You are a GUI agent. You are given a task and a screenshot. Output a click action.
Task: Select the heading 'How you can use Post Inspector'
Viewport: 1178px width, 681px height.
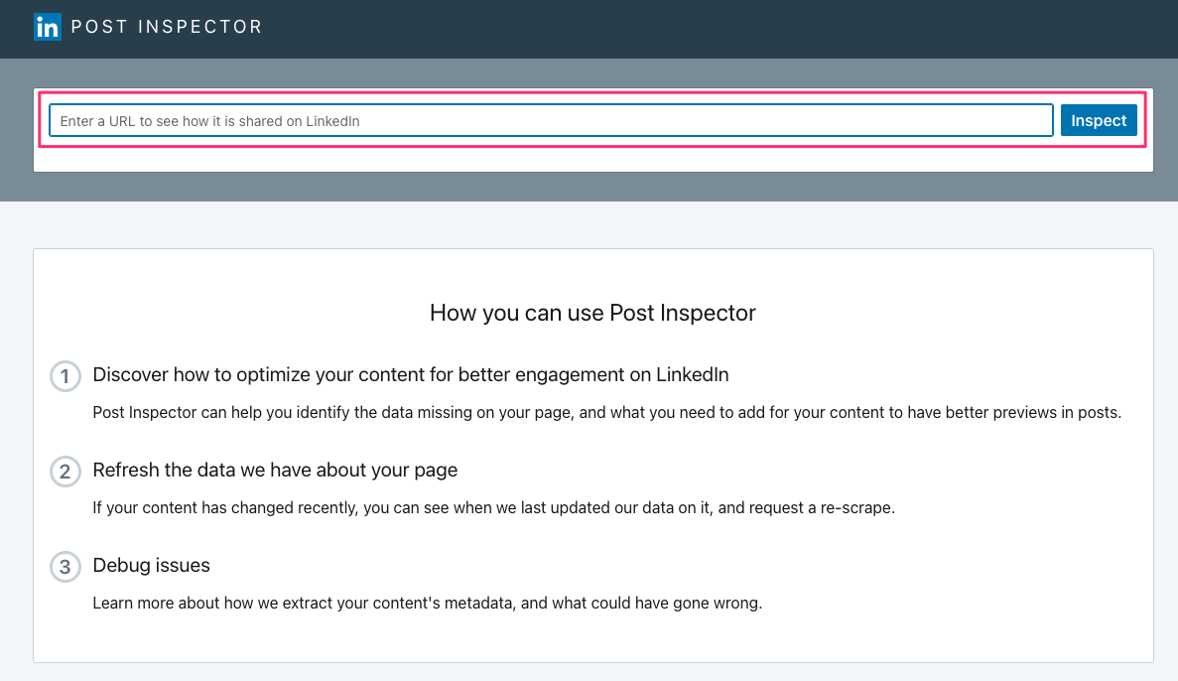click(592, 313)
